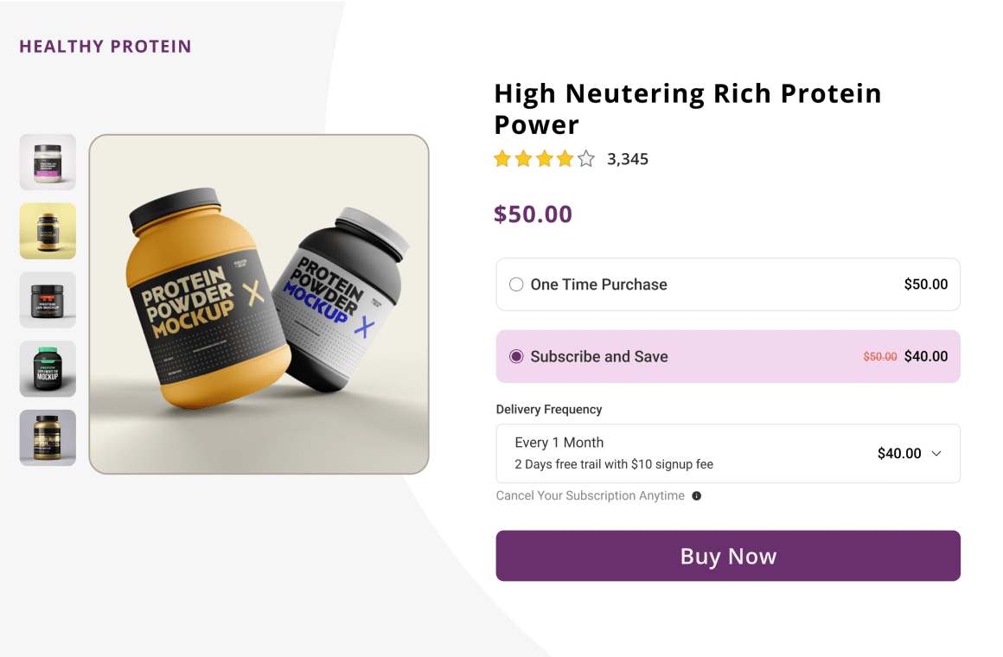Click the info icon beside subscription cancellation note
Image resolution: width=1003 pixels, height=657 pixels.
coord(697,495)
